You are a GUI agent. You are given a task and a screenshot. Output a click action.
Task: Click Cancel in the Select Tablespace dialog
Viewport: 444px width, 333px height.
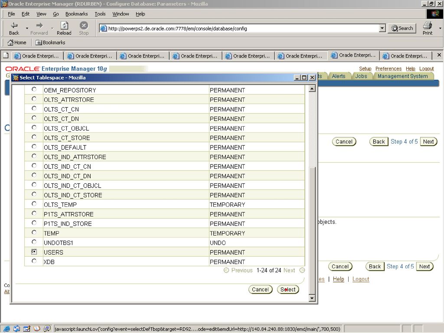260,289
